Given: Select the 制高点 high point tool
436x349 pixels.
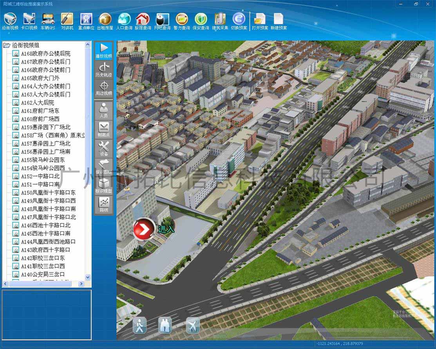Looking at the screenshot, I should [104, 129].
